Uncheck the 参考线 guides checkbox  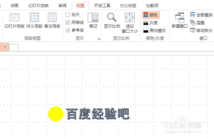68,30
